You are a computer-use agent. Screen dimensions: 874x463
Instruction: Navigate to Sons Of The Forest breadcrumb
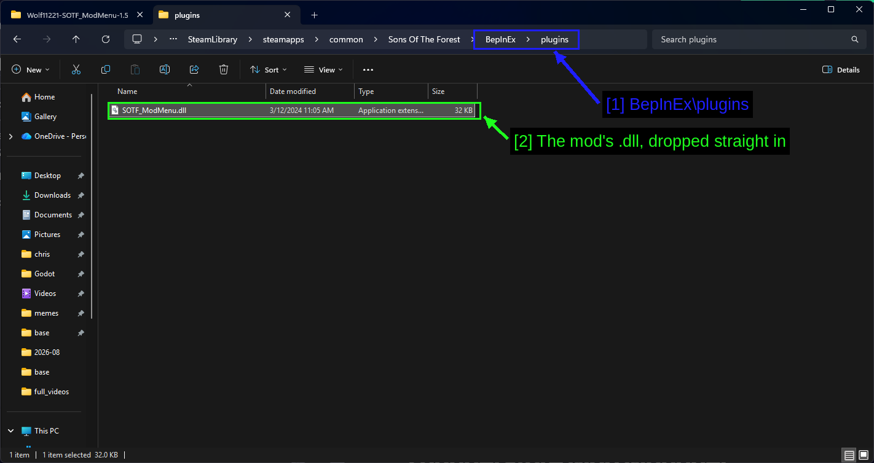tap(424, 39)
